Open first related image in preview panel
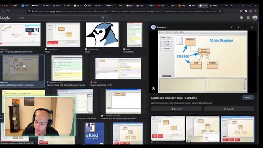 (x=168, y=128)
